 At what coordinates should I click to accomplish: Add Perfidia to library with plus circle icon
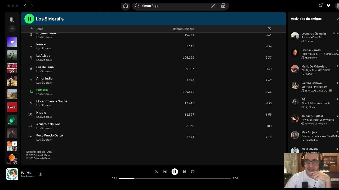coord(41,174)
